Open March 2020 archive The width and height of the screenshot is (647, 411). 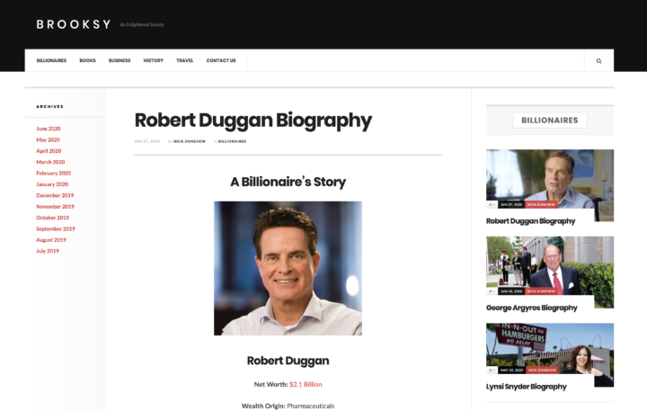(50, 163)
